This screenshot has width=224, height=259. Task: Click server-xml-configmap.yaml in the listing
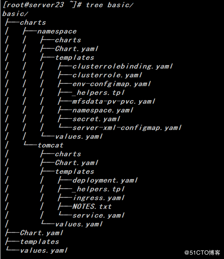pyautogui.click(x=127, y=128)
